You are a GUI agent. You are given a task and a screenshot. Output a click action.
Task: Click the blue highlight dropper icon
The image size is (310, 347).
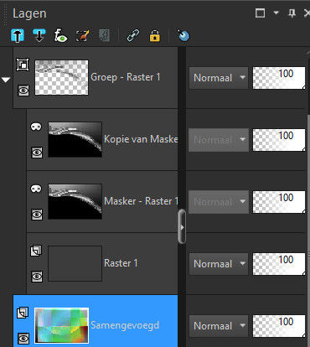point(183,36)
